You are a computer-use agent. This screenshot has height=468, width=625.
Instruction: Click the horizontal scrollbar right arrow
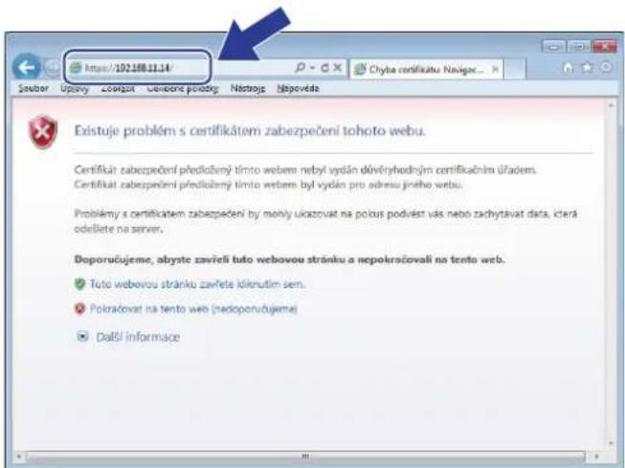596,456
